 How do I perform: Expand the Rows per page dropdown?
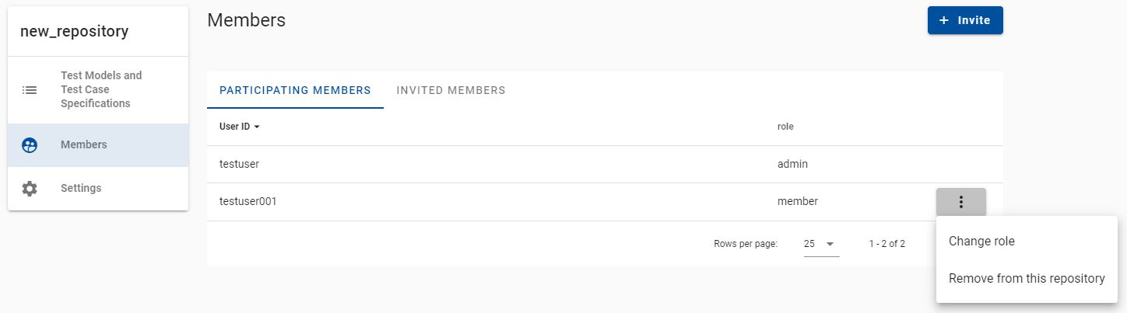[822, 244]
